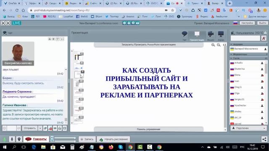Open the Чат panel header menu
Screen dimensions: 269x151
click(x=5, y=33)
